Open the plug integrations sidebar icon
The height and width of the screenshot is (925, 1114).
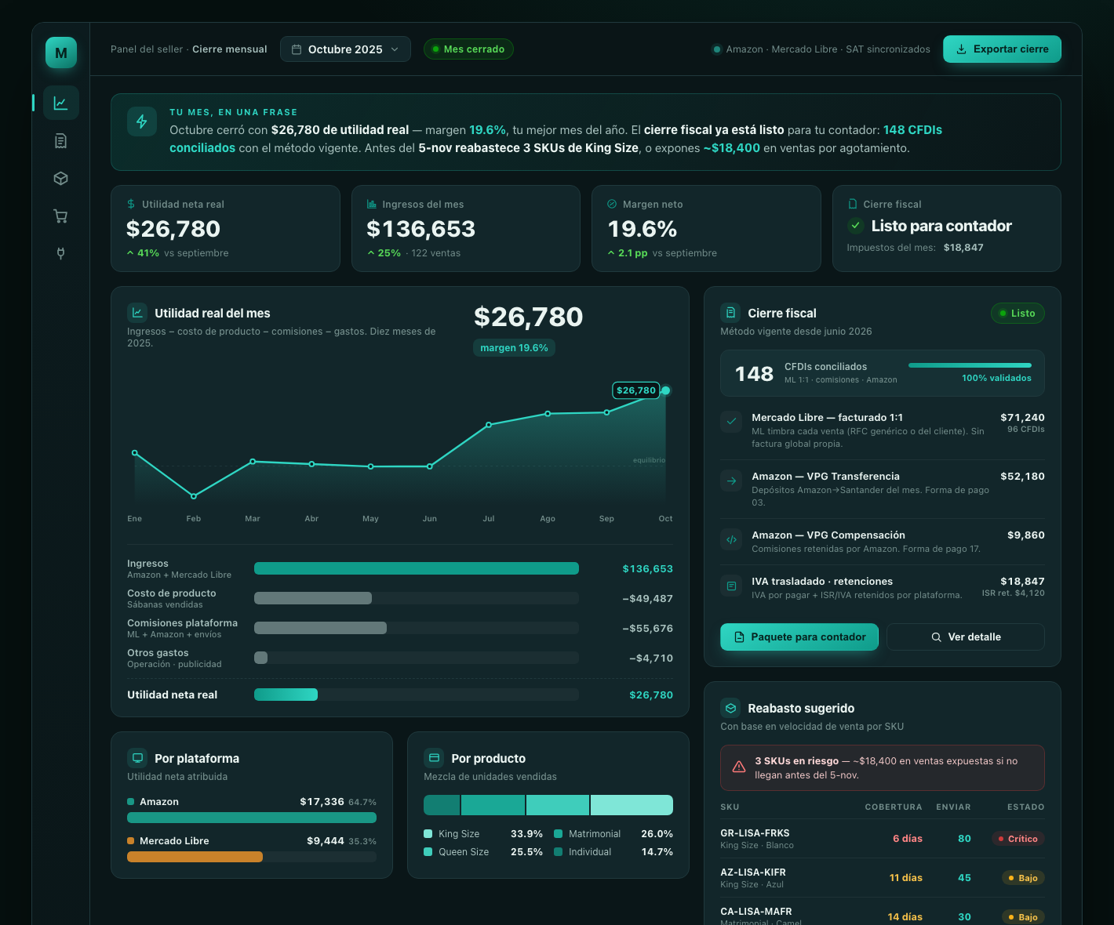click(x=61, y=254)
